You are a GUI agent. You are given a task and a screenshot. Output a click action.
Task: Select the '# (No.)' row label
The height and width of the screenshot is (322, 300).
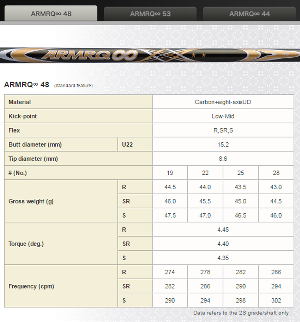pos(18,173)
